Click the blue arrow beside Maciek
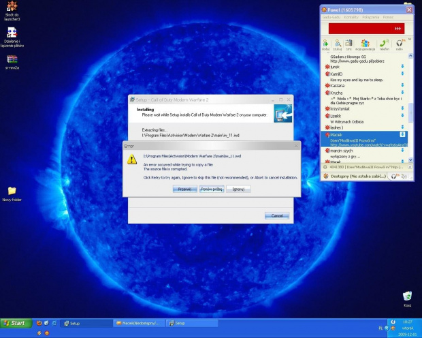 402,134
